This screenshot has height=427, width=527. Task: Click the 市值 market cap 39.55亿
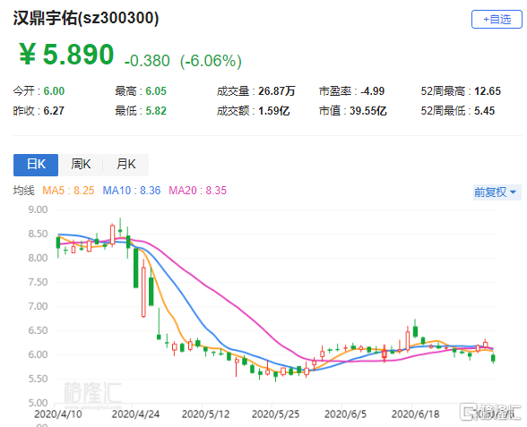pyautogui.click(x=368, y=111)
